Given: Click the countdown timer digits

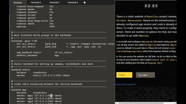Looking at the screenshot, I should click(151, 6).
